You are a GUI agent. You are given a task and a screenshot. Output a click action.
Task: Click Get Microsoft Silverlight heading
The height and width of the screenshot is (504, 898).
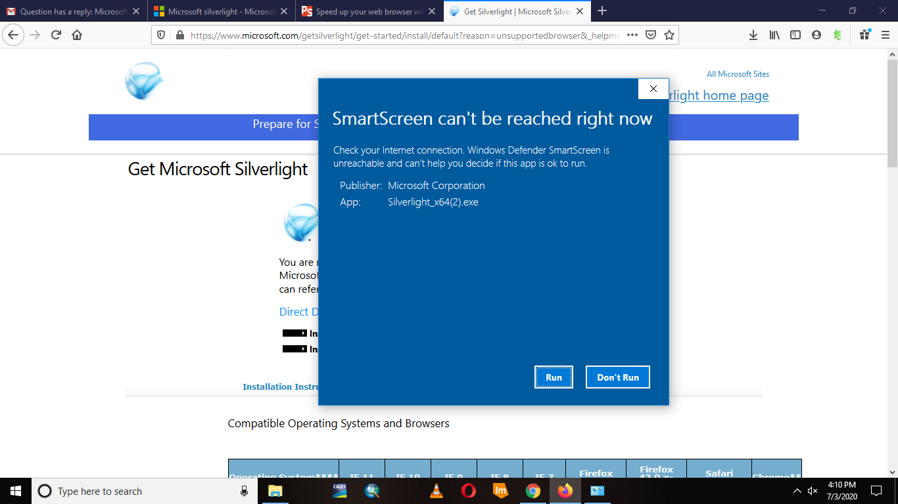[218, 169]
